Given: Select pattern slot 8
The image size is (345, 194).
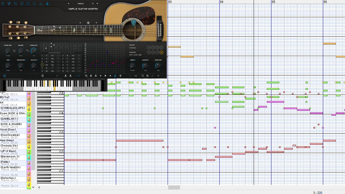Looking at the screenshot, I should point(161,52).
